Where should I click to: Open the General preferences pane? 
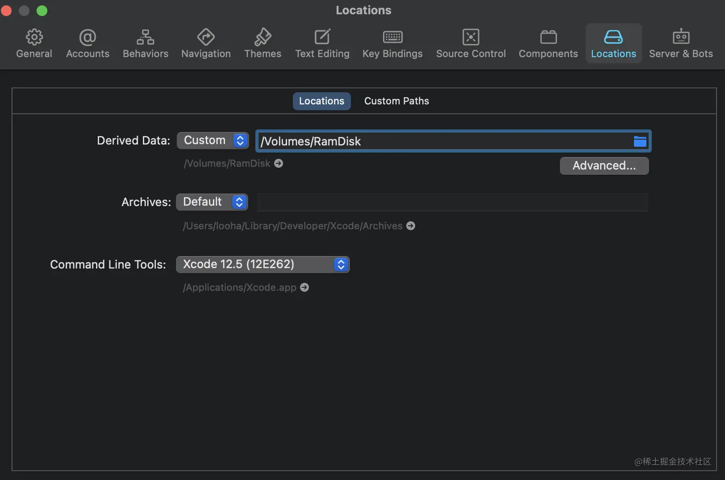(34, 44)
